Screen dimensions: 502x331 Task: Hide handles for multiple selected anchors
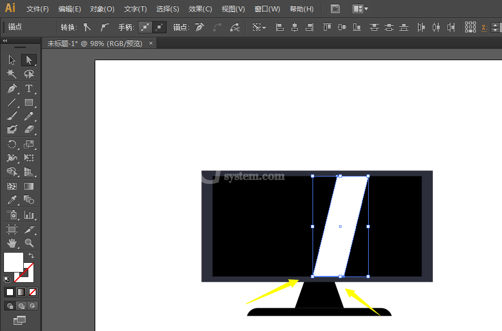159,27
